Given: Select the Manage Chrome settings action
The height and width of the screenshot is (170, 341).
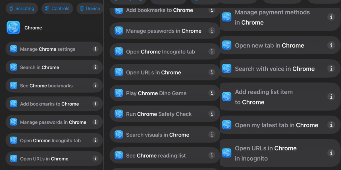Looking at the screenshot, I should (47, 49).
